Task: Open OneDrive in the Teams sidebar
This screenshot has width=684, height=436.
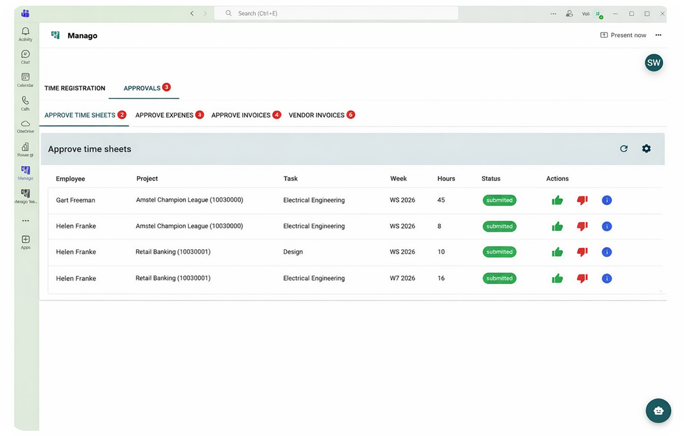Action: coord(25,126)
